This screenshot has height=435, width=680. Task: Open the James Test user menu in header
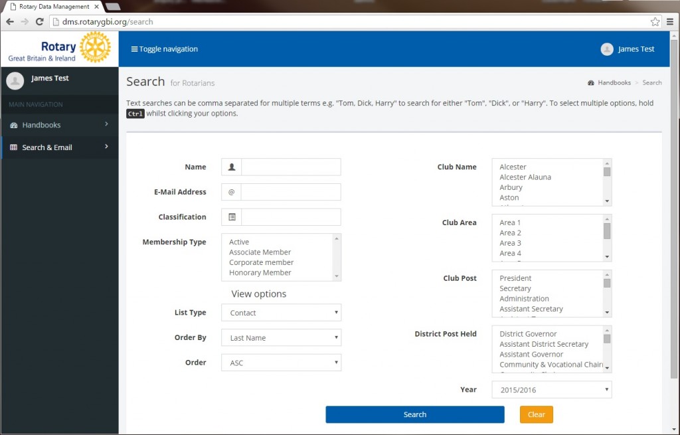(628, 49)
